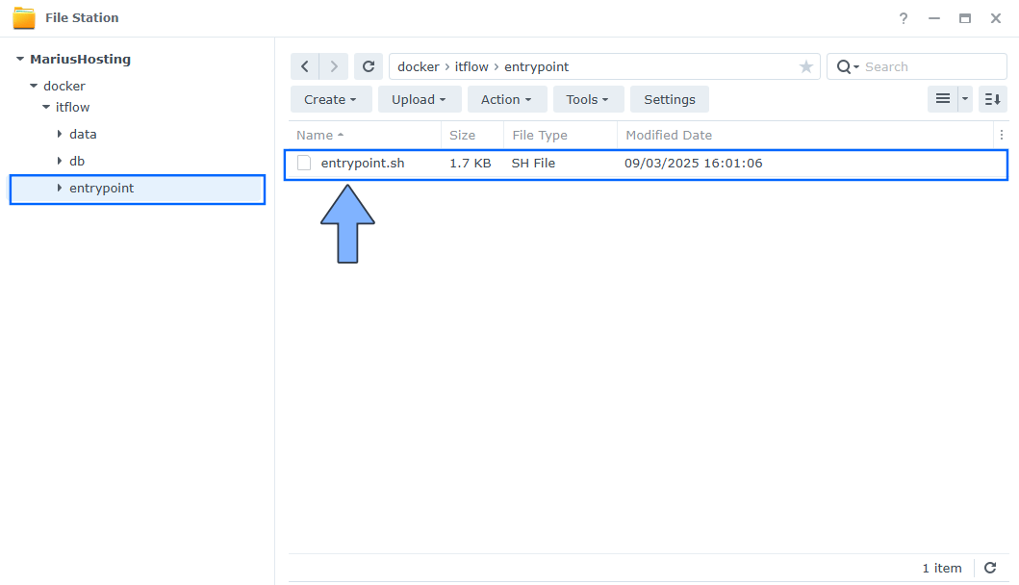Click the SH File type cell
Image resolution: width=1019 pixels, height=585 pixels.
(x=533, y=164)
